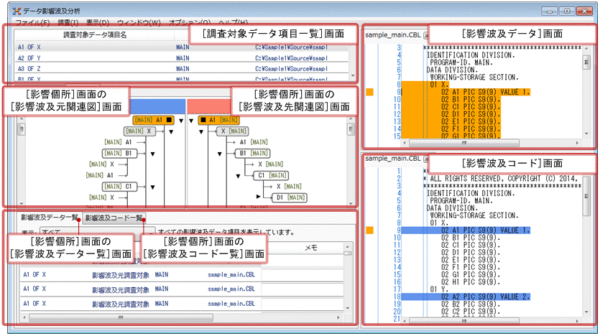This screenshot has height=336, width=600.
Task: Select the A1 OF X row in the 調査対象データ項目名 list
Action: pos(182,47)
